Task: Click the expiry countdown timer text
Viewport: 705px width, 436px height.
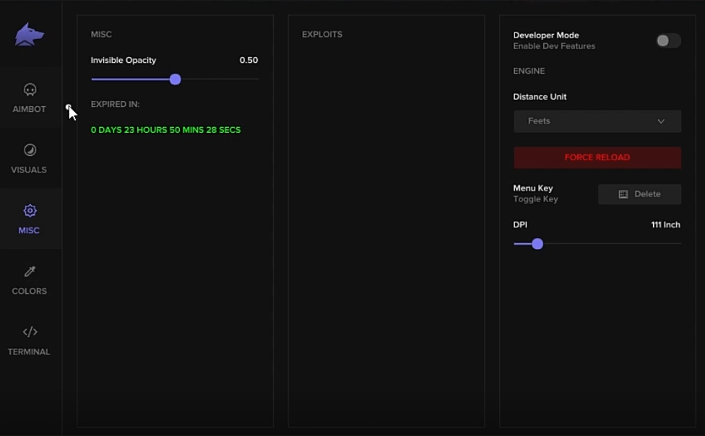Action: click(166, 130)
